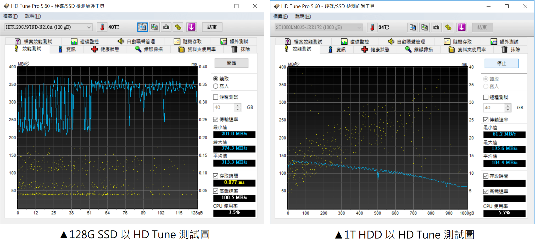Switch to 抹除 tab in left window
The width and height of the screenshot is (535, 244).
241,49
